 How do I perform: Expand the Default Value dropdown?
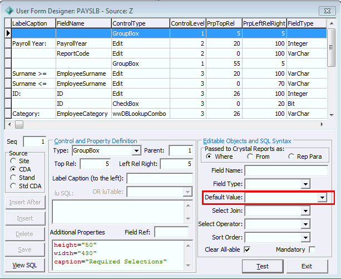coord(322,197)
